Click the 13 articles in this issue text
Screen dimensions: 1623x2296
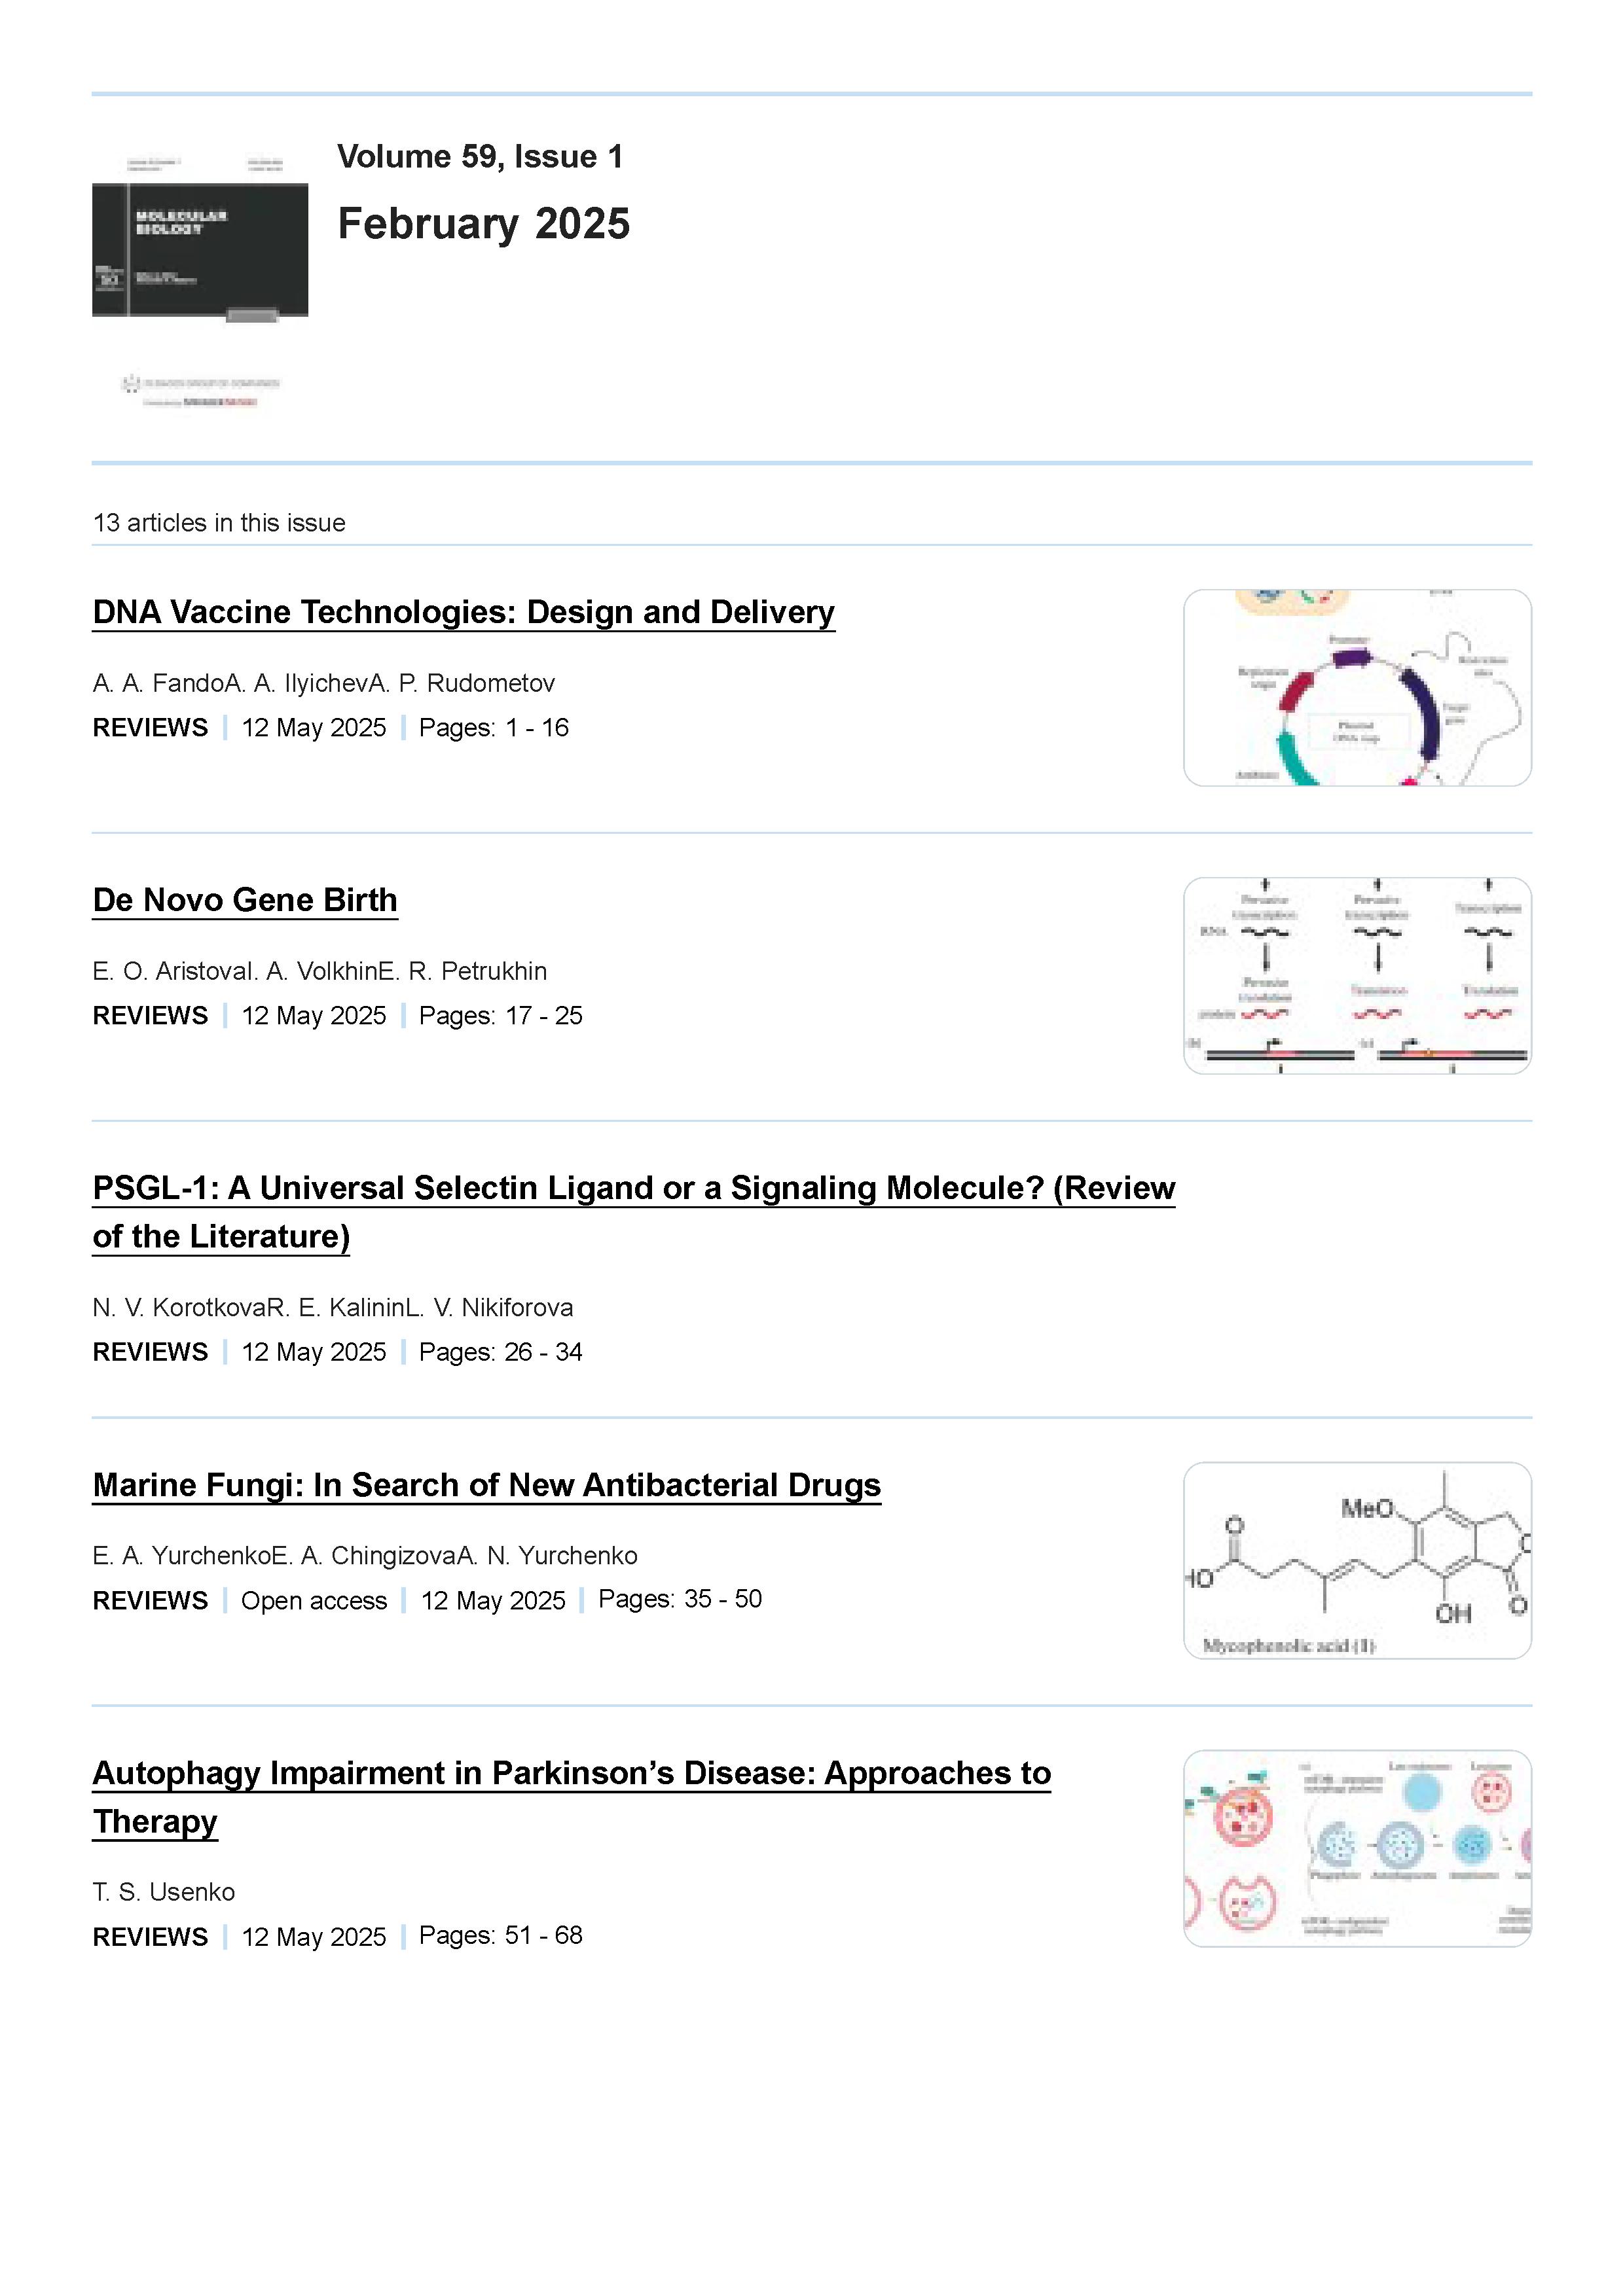pos(219,523)
